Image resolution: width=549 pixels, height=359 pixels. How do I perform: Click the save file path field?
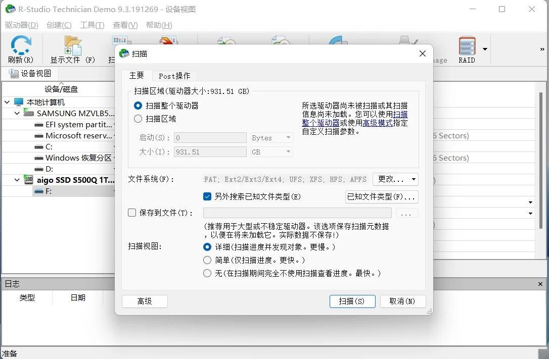tap(297, 213)
